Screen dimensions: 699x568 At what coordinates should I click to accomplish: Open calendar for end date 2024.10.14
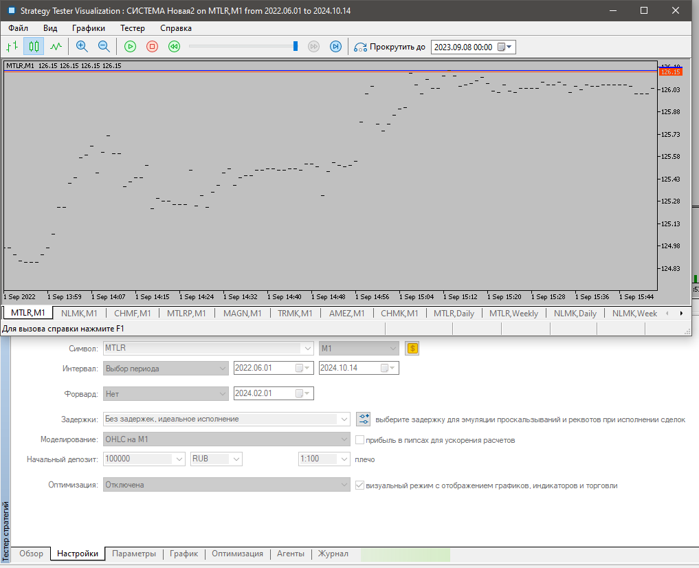coord(388,368)
